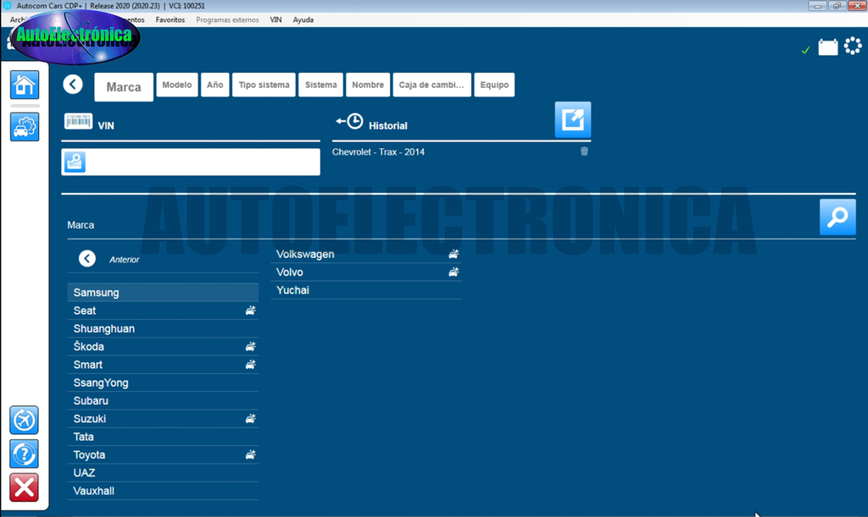
Task: Click the settings gear icon
Action: [853, 46]
